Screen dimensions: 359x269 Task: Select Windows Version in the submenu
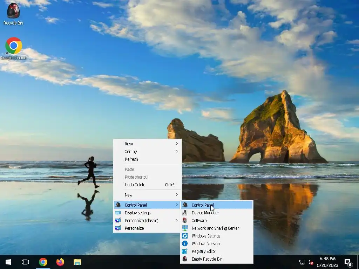coord(217,244)
